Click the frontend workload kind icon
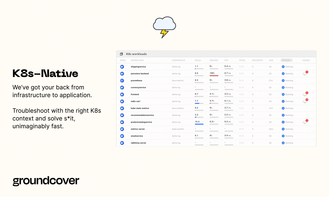 122,94
